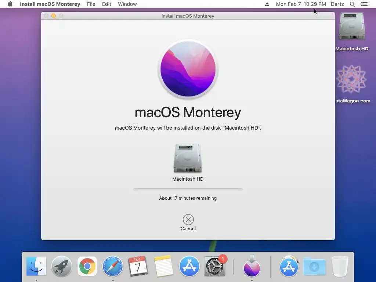
Task: Open the Apple menu
Action: [x=10, y=4]
